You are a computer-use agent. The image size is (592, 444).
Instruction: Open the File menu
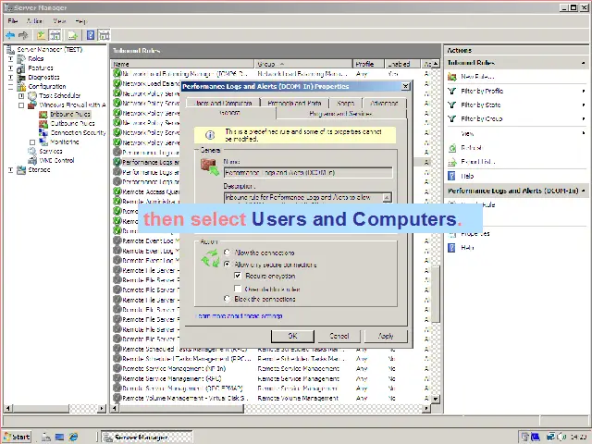[x=13, y=21]
